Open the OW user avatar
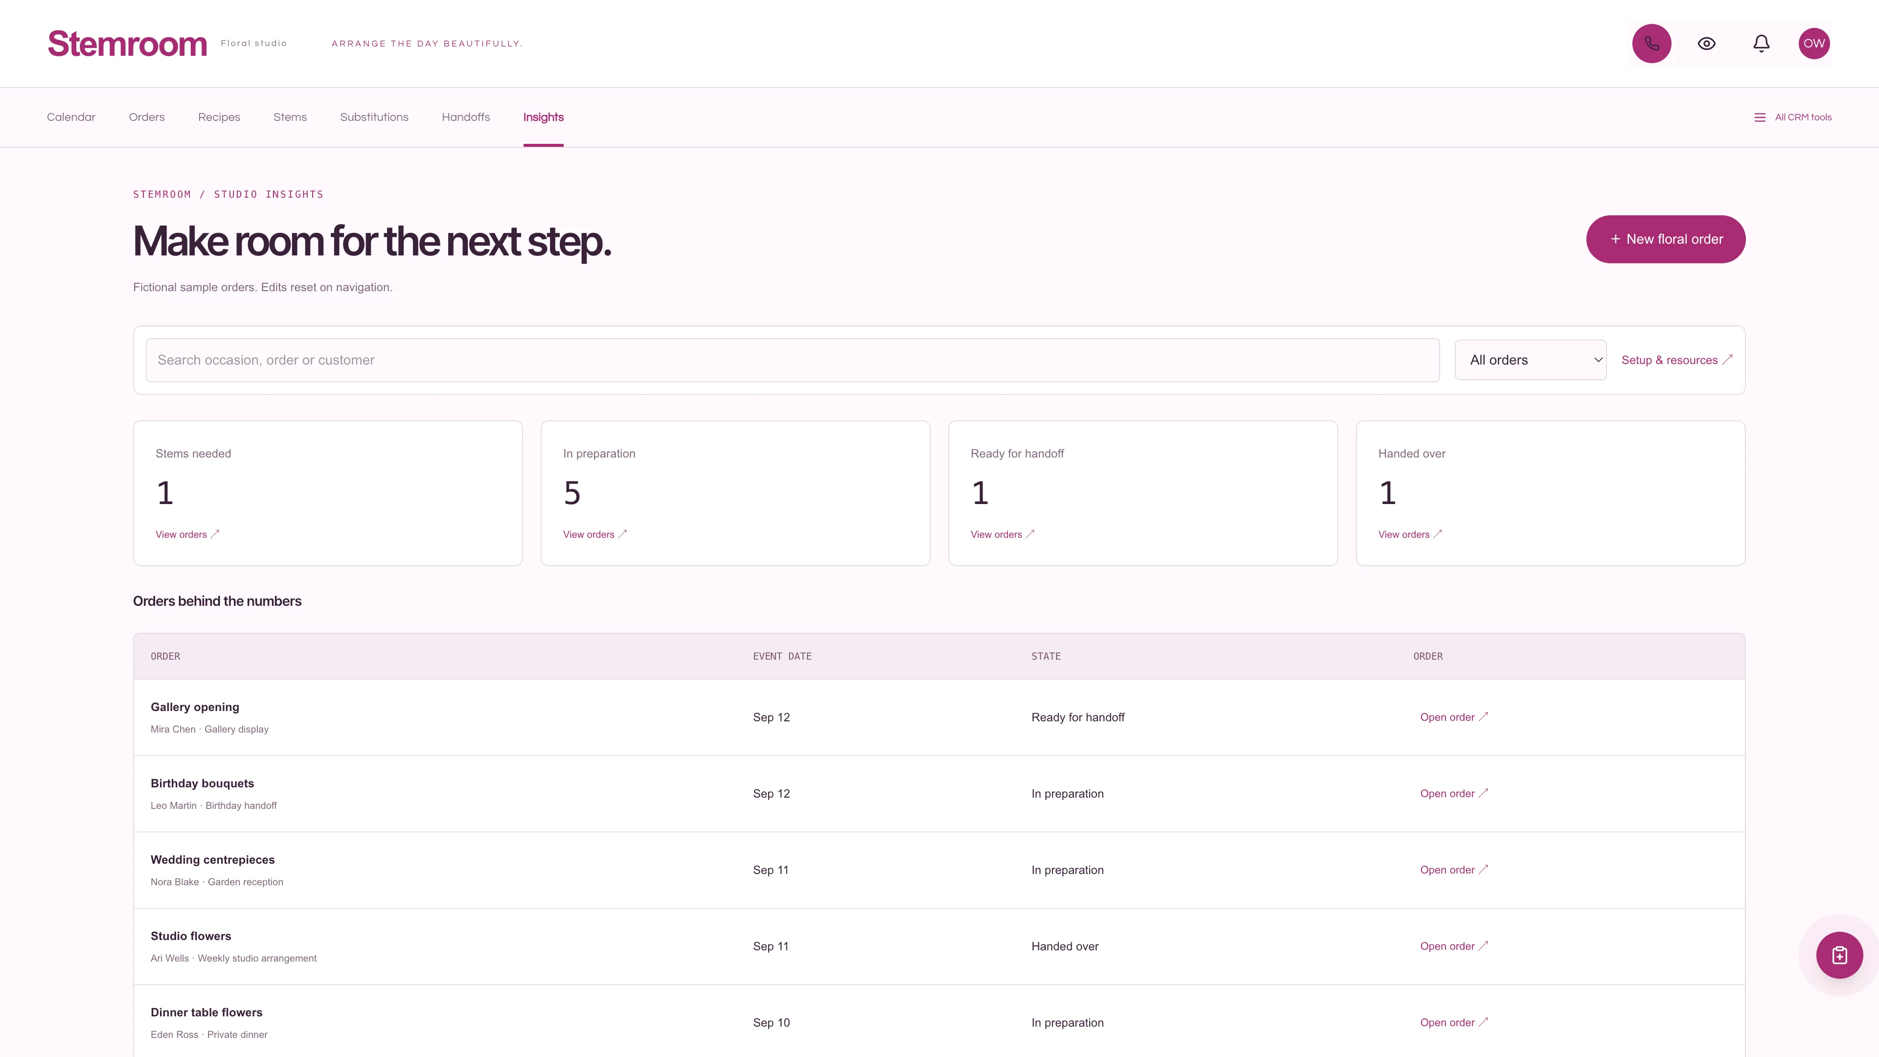 pos(1814,44)
